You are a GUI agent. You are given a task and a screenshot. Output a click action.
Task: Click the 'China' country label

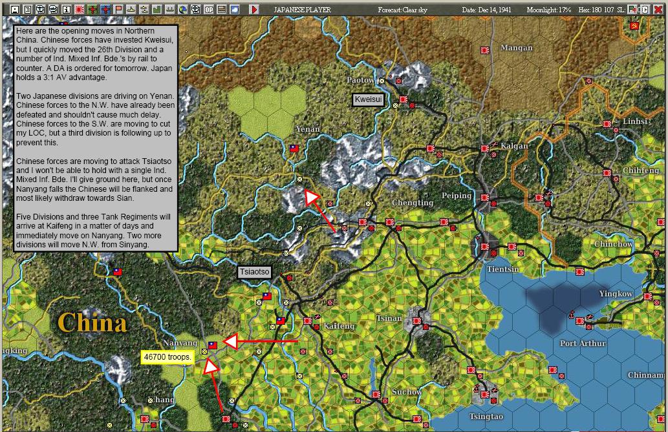(x=92, y=322)
